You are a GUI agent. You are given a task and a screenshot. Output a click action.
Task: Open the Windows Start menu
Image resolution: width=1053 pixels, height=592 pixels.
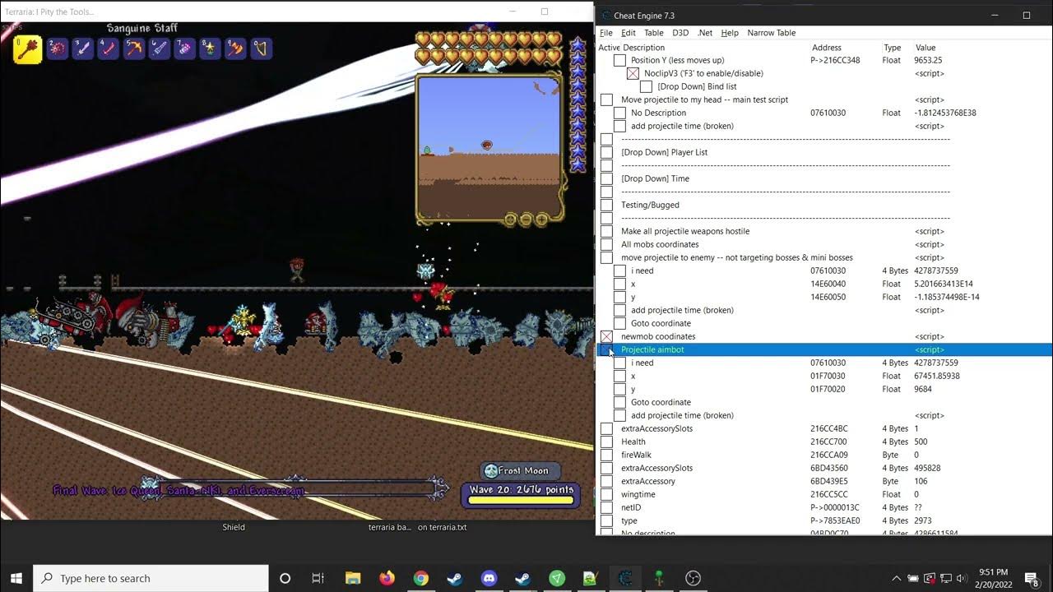pos(16,578)
